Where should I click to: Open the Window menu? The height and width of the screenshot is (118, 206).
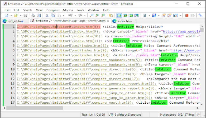[x=93, y=10]
